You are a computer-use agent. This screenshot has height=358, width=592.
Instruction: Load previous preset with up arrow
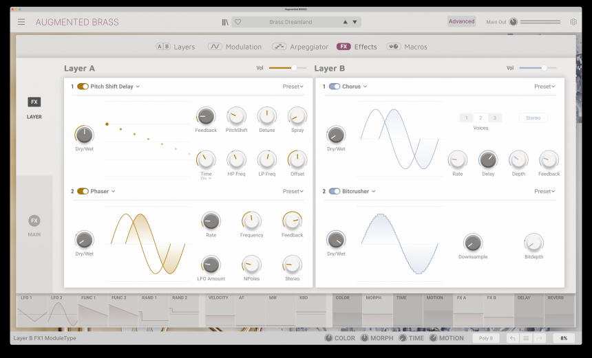pos(345,22)
